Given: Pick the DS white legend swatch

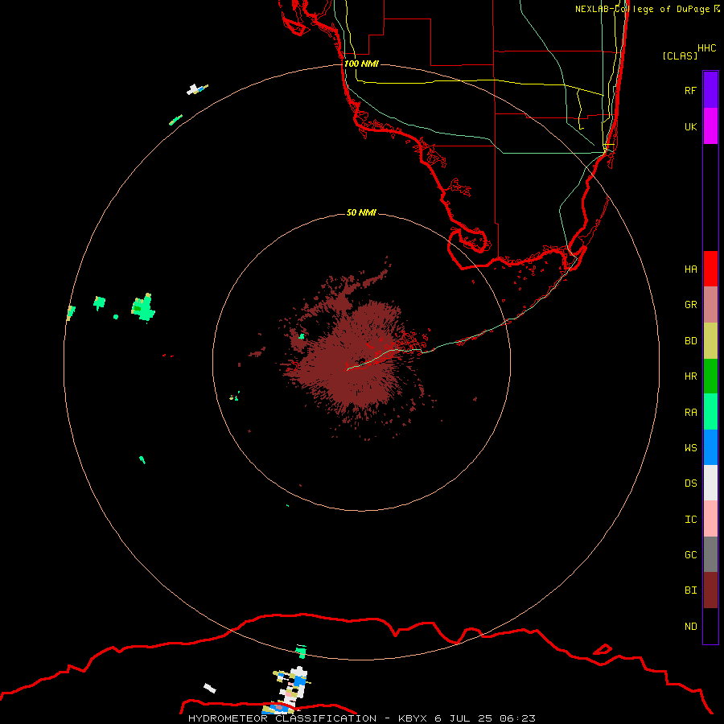Looking at the screenshot, I should (710, 483).
